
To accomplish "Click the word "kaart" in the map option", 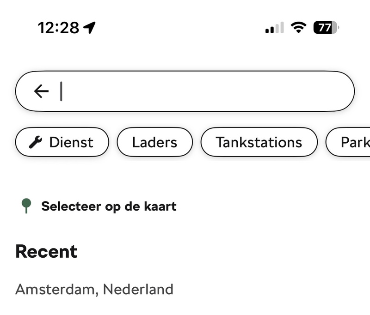I will (x=159, y=206).
